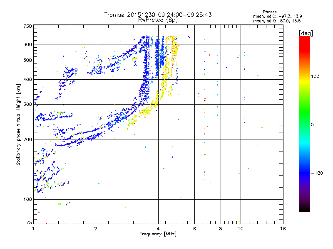The image size is (333, 249).
Task: Click the y-axis '75' tick label
Action: coord(29,222)
